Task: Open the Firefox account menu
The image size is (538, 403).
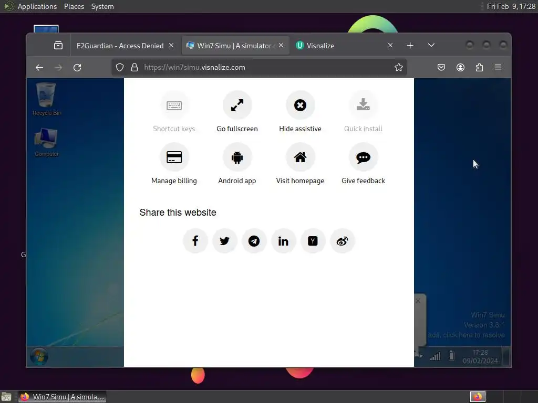Action: click(x=460, y=68)
